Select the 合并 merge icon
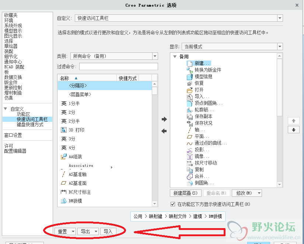 (x=190, y=176)
